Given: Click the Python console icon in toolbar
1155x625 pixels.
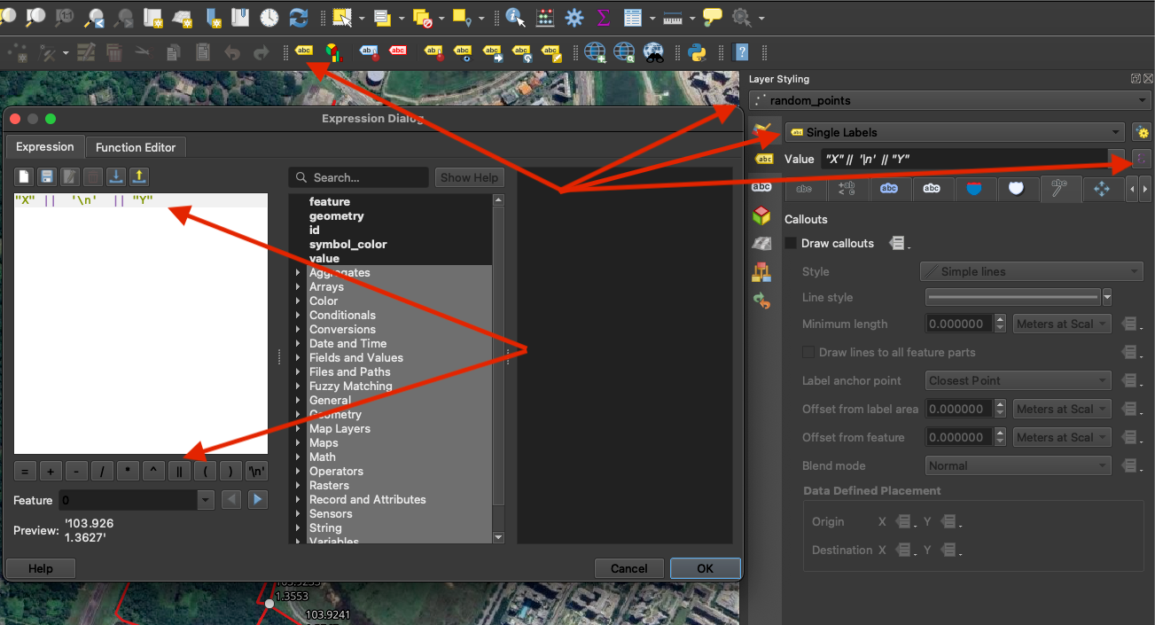Looking at the screenshot, I should point(698,52).
